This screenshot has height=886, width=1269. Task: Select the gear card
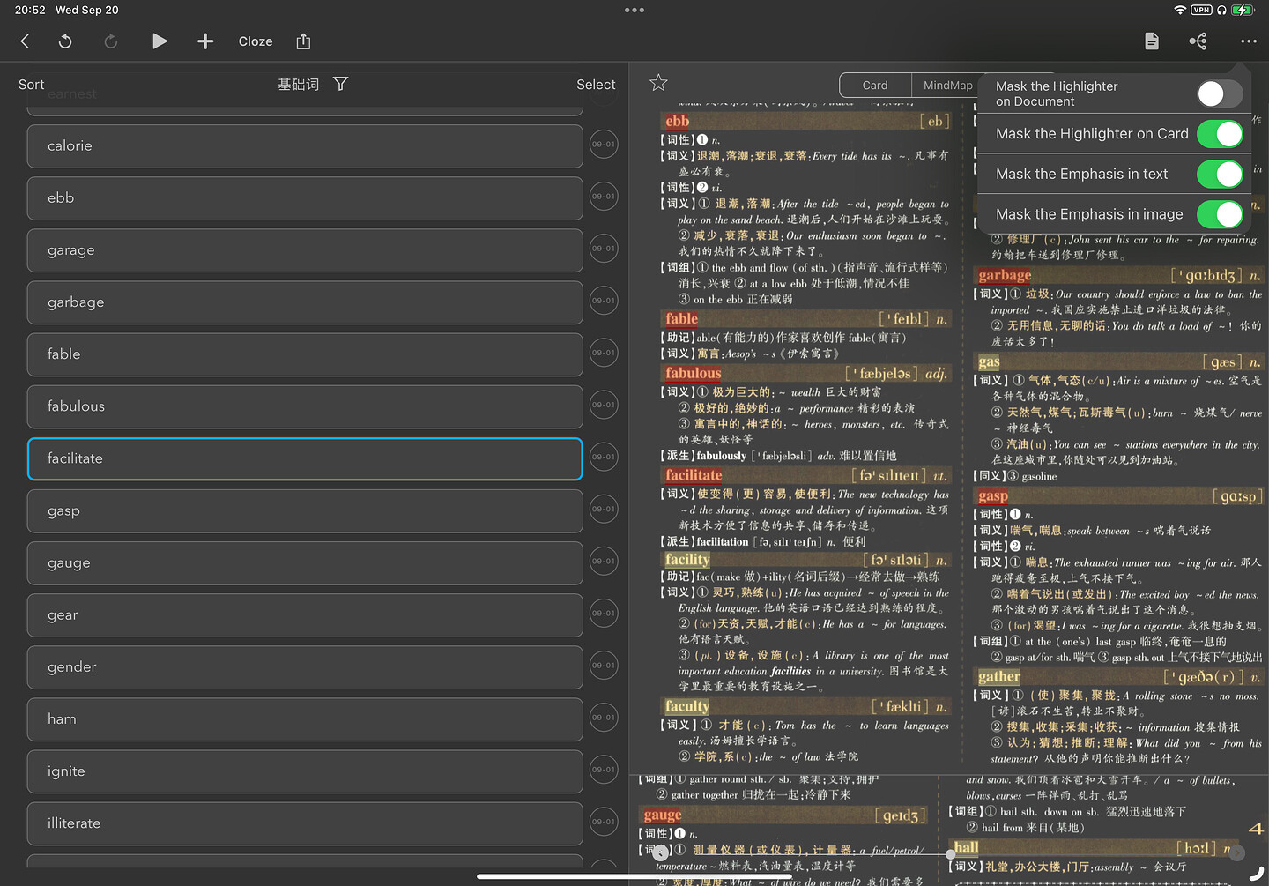pyautogui.click(x=305, y=614)
